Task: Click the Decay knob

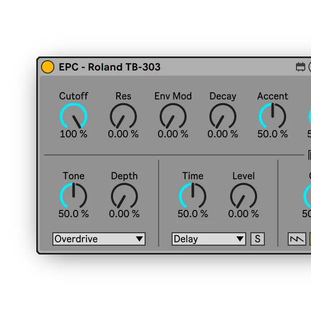Action: tap(223, 116)
